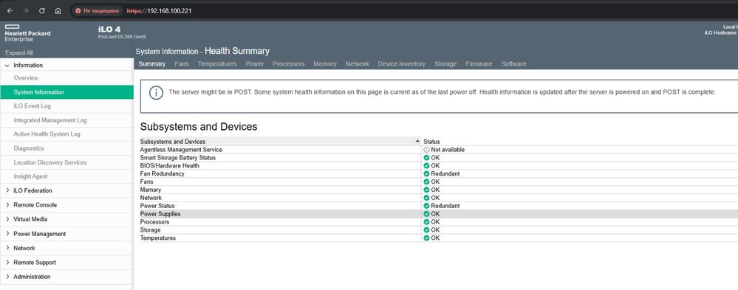Click the 'Fan Redundancy' row text

pos(163,174)
